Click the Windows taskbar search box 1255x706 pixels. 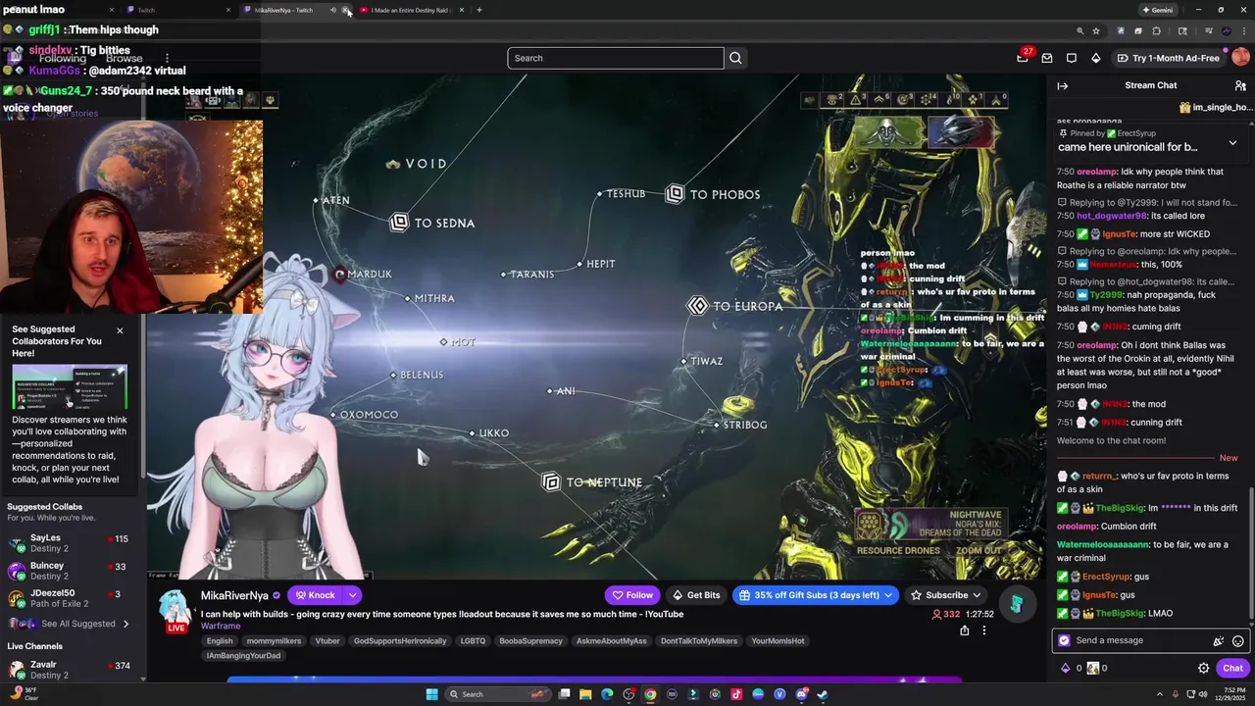[x=498, y=694]
